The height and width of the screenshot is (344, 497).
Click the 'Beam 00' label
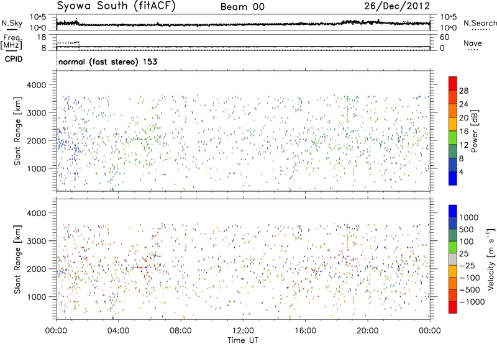click(242, 7)
